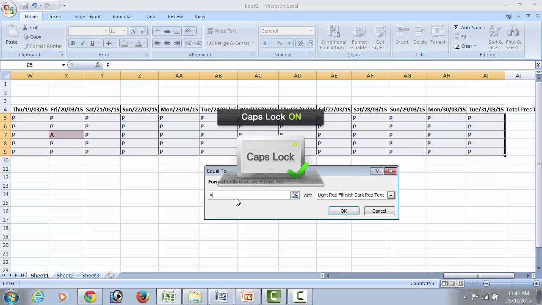Save the workbook from Quick Access Toolbar
Screen dimensions: 542x305
pyautogui.click(x=25, y=6)
